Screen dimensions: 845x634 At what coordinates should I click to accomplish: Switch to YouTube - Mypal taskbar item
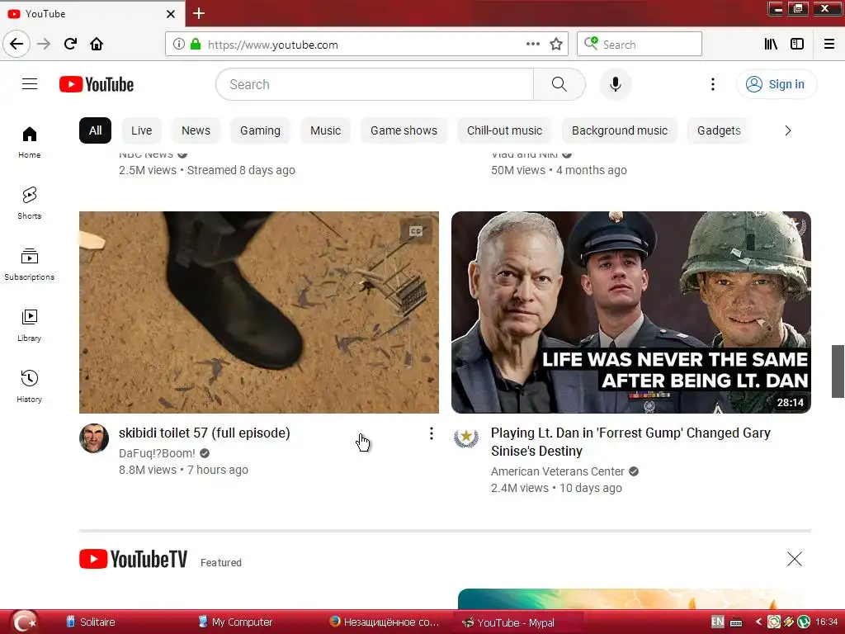518,622
